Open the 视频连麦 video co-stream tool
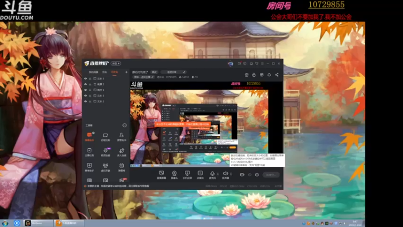Viewport: 403px width, 227px height. click(x=105, y=152)
